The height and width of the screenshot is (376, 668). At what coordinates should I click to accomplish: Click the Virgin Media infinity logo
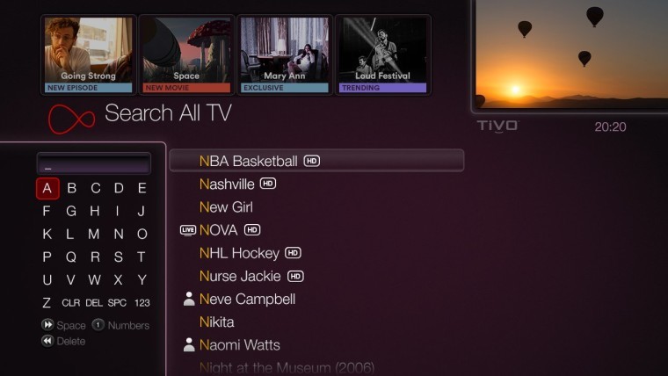tap(71, 119)
